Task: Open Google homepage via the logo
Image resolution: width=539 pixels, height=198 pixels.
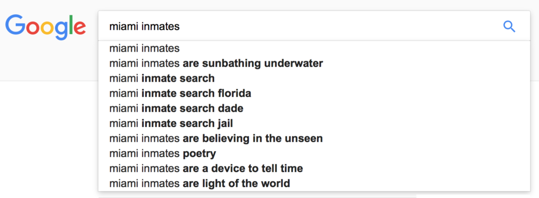Action: [45, 27]
